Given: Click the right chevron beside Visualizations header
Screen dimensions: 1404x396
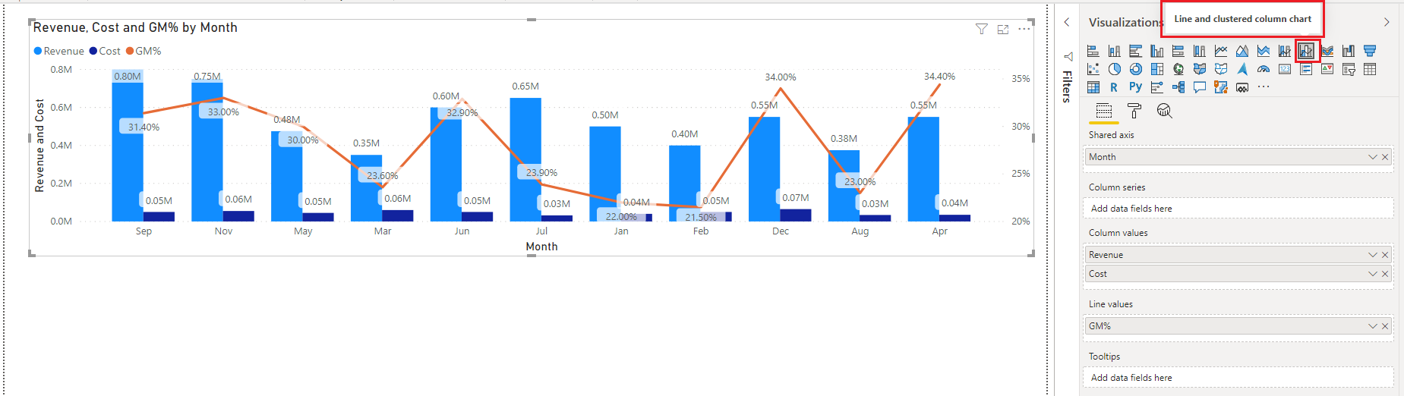Looking at the screenshot, I should [1387, 22].
